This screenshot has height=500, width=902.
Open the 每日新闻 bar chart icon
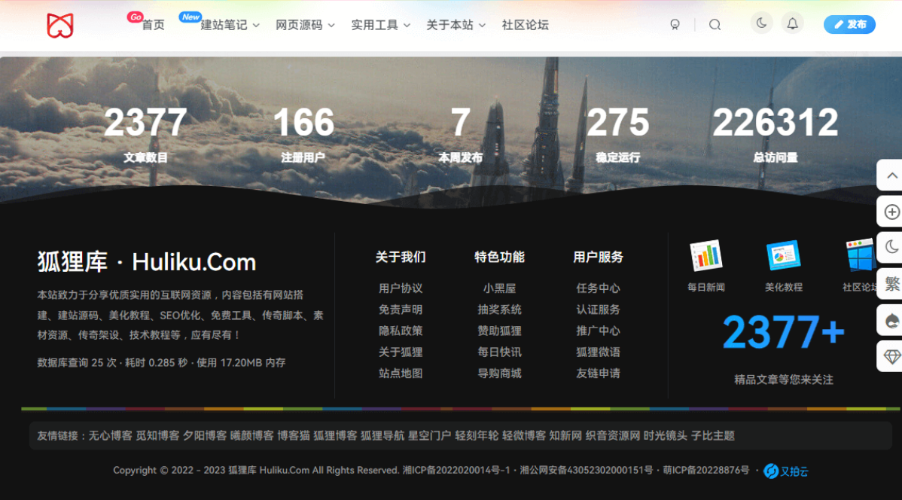(x=705, y=255)
